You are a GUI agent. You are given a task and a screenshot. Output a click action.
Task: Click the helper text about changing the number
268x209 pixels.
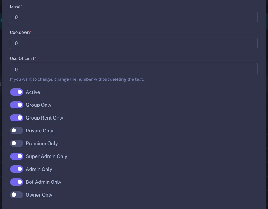tap(77, 79)
